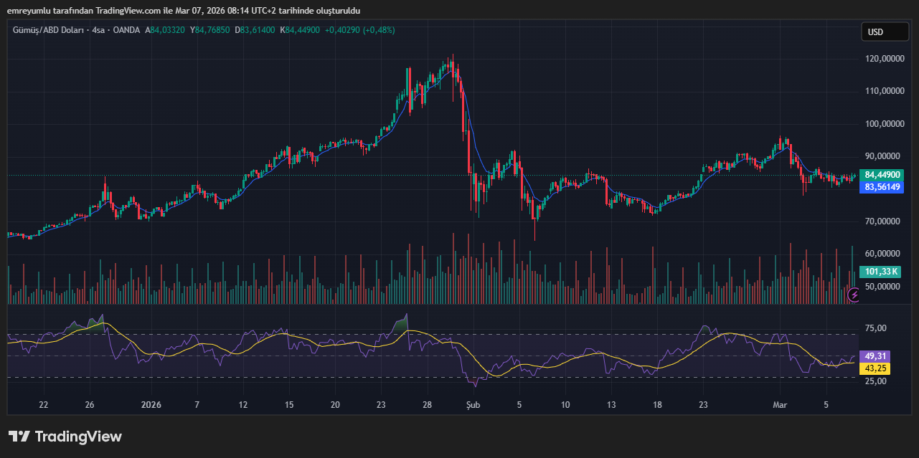
Task: Click the OANDA source name in legend
Action: pos(126,30)
